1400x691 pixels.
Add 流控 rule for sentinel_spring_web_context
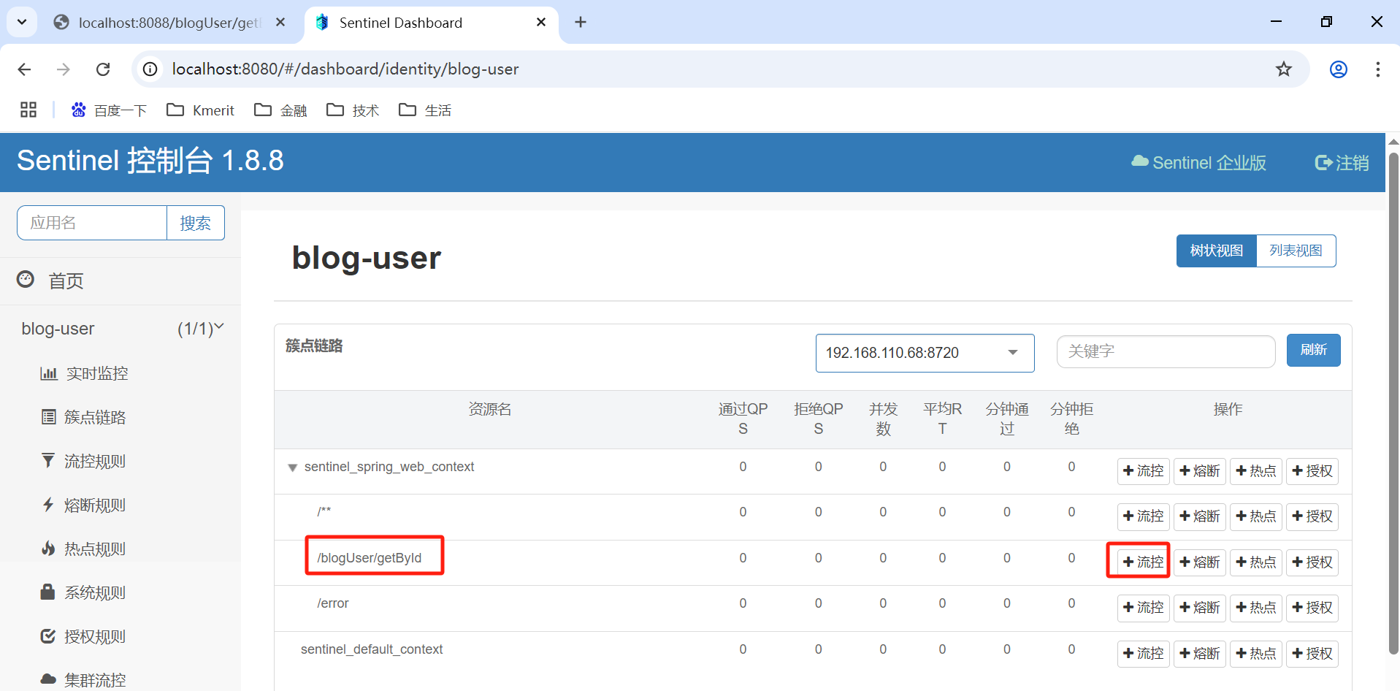tap(1144, 471)
